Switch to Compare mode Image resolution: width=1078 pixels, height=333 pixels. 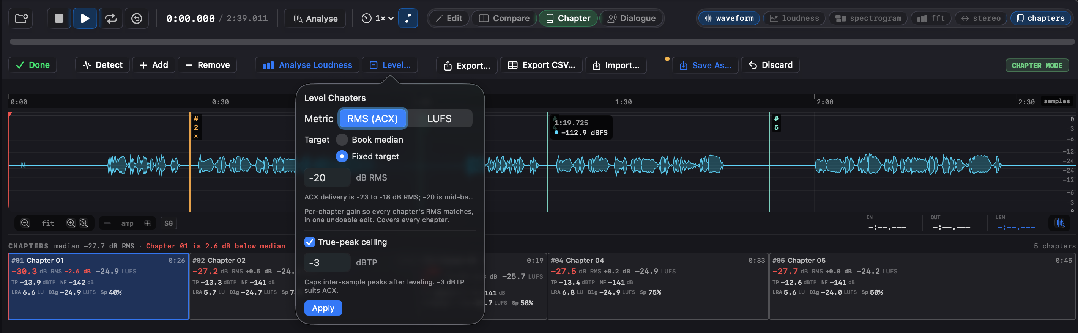click(504, 19)
